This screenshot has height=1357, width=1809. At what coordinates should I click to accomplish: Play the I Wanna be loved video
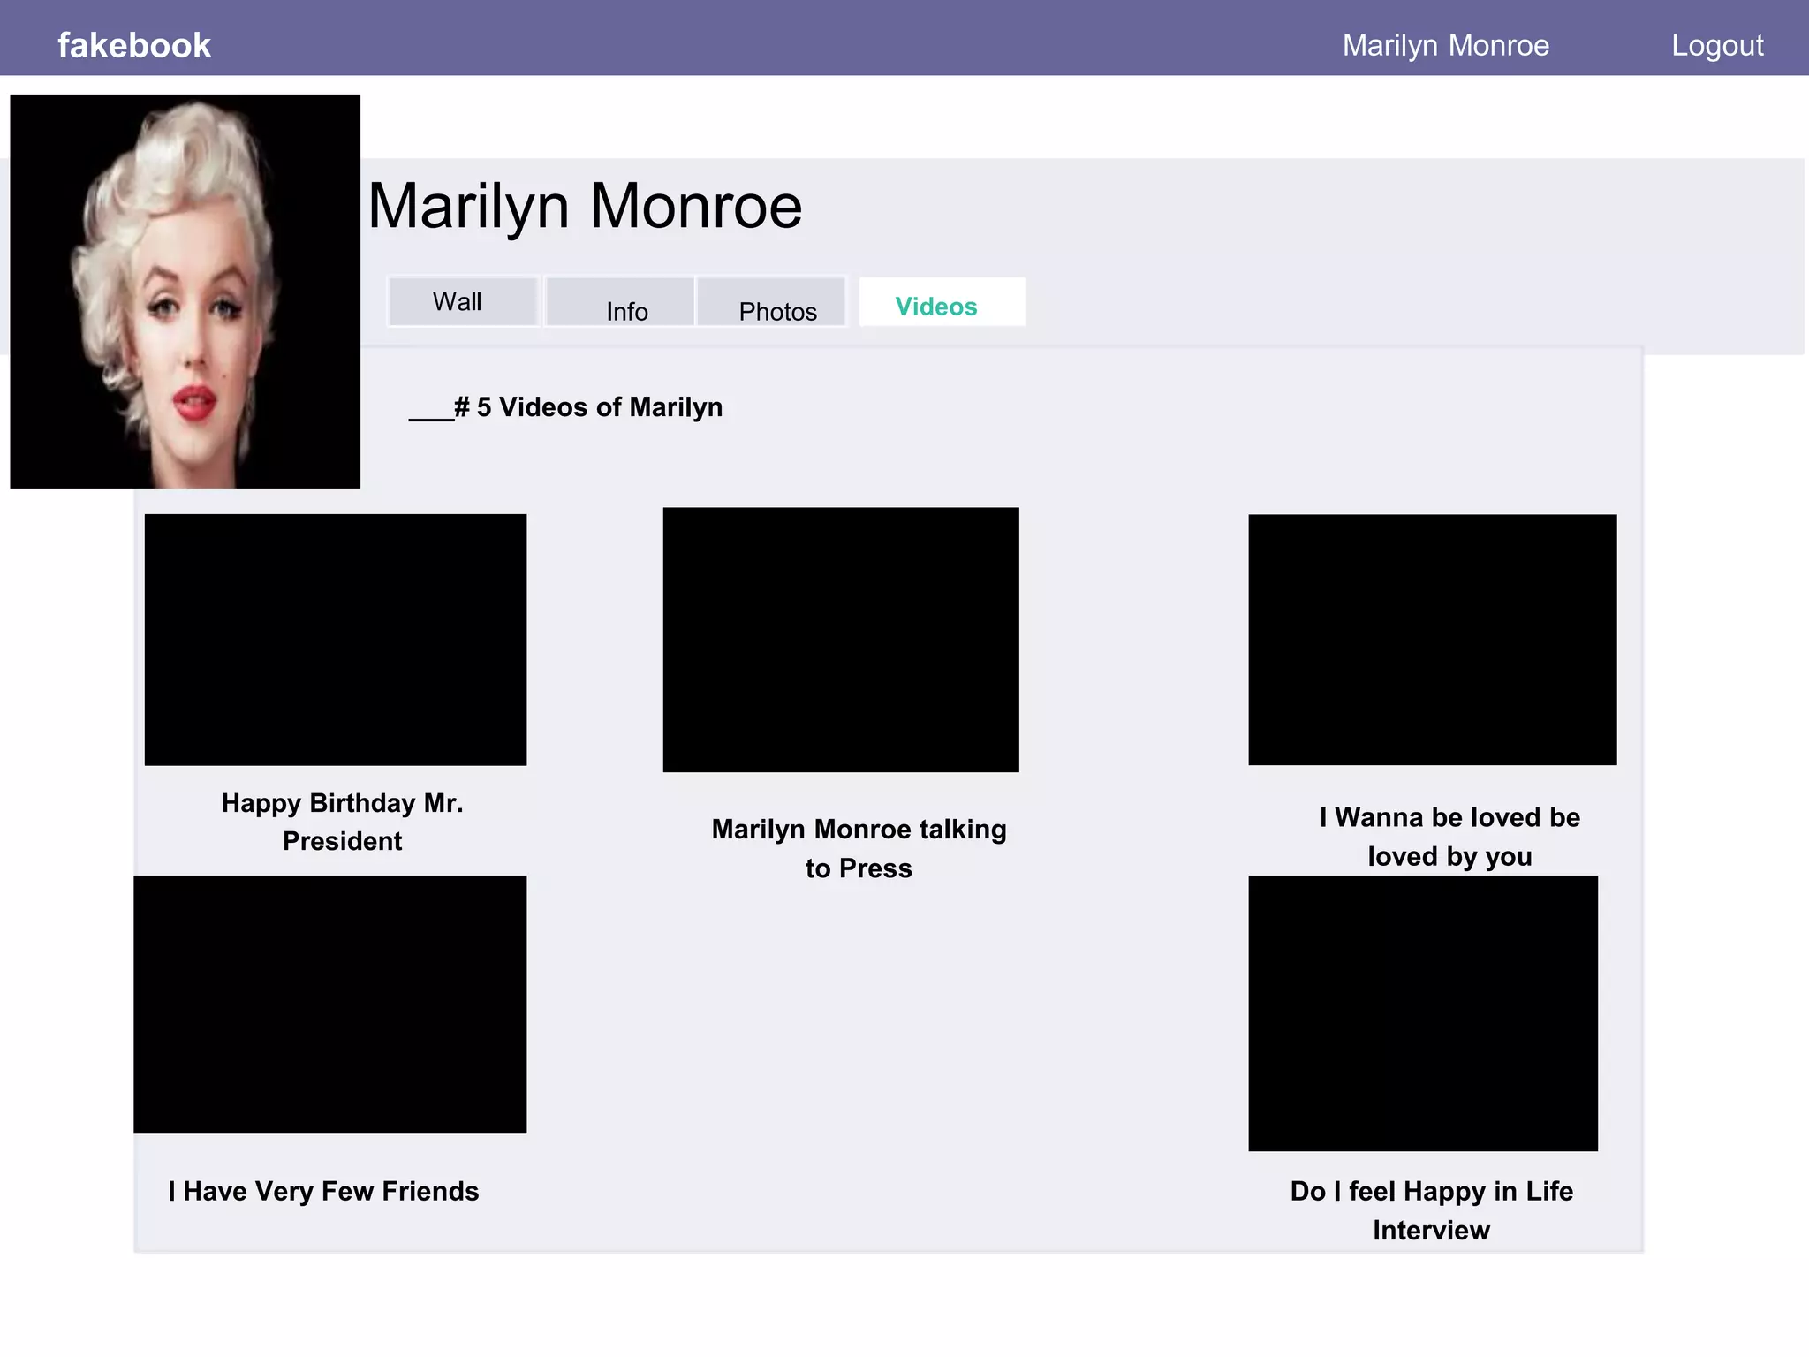(1433, 640)
